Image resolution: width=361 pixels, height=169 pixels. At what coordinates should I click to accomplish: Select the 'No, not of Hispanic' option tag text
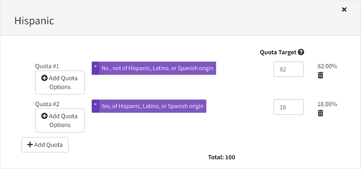pyautogui.click(x=157, y=68)
